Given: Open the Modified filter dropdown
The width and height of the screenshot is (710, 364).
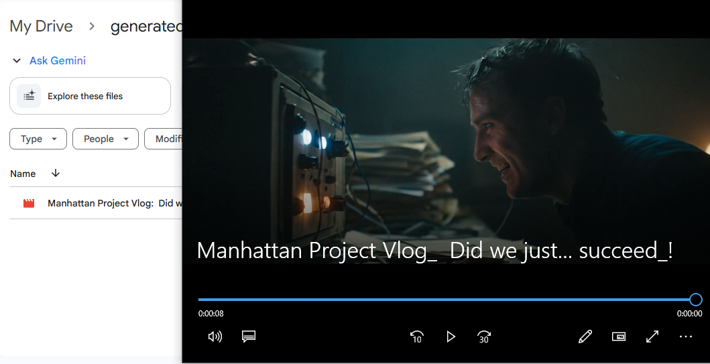Looking at the screenshot, I should pyautogui.click(x=164, y=139).
